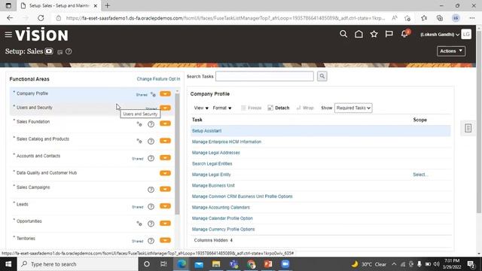Open help for Opportunities

pyautogui.click(x=151, y=224)
